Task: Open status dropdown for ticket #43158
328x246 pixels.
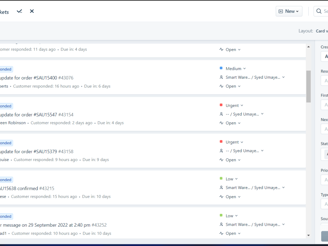Action: click(233, 160)
